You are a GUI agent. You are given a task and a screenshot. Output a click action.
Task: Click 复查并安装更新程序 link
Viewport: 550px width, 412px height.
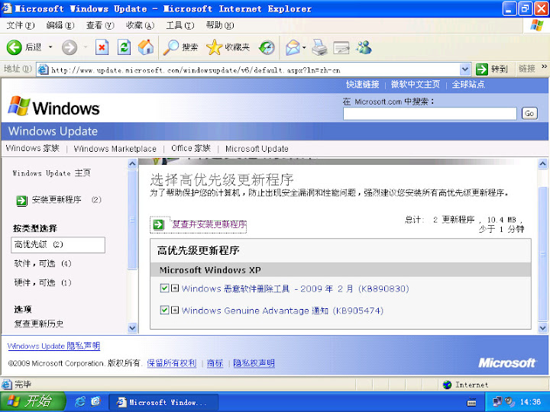point(209,224)
